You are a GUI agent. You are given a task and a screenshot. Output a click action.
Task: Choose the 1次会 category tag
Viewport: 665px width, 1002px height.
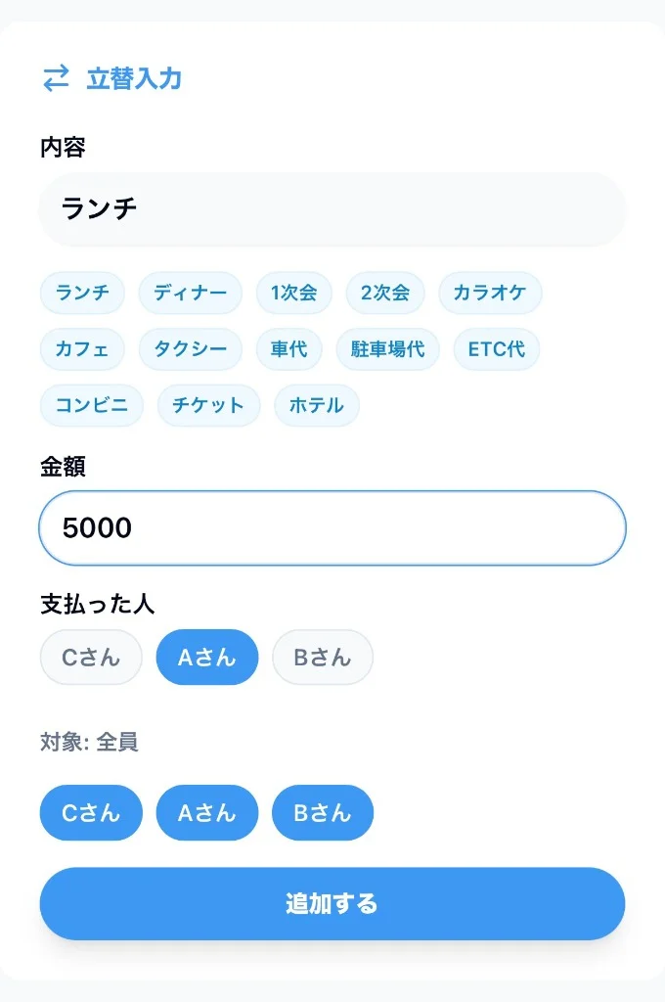pos(293,293)
